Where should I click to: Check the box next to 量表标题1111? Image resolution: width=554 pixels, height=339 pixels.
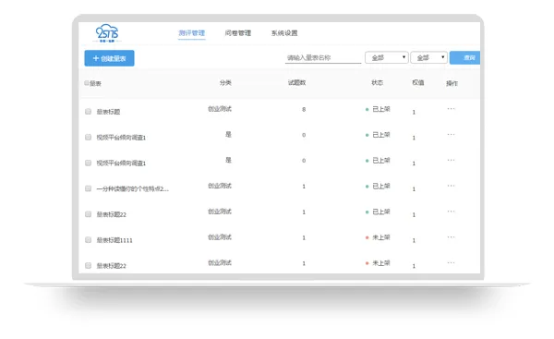coord(88,240)
